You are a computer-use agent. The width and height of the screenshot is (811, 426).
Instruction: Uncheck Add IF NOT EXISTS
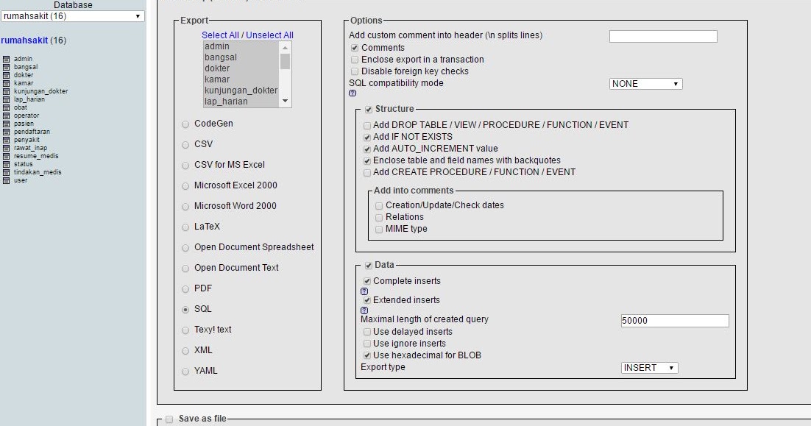[367, 138]
